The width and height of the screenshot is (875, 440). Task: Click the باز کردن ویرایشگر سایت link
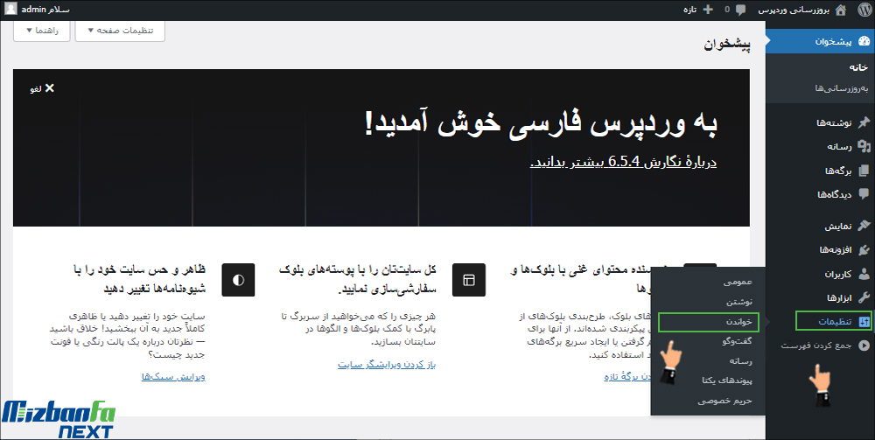(387, 365)
